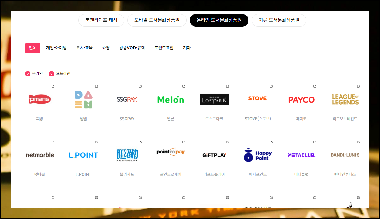
Task: Click the L.POINT text label
Action: pyautogui.click(x=83, y=174)
